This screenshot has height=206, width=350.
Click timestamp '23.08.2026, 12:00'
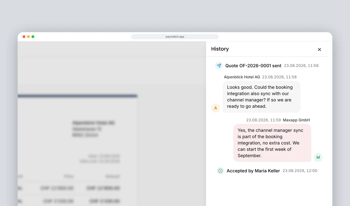(x=300, y=171)
